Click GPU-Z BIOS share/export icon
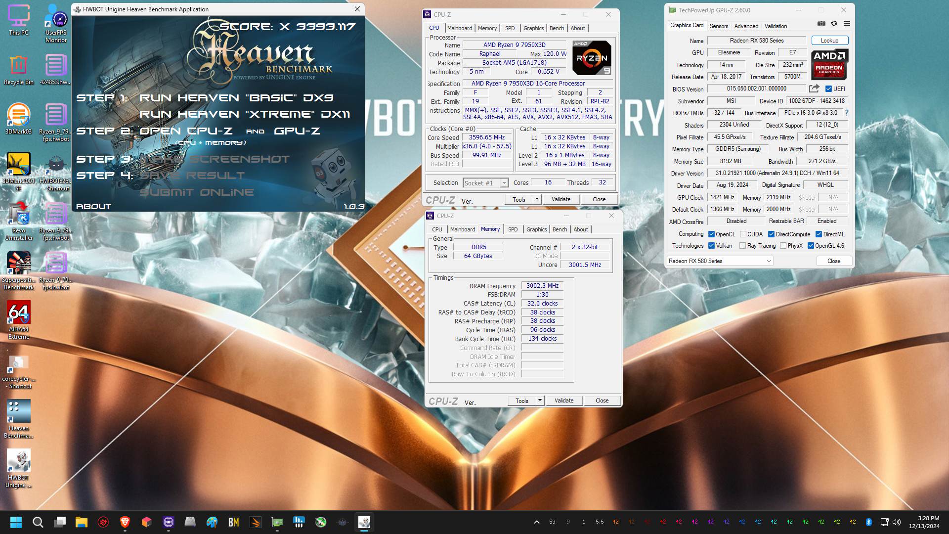Screen dimensions: 949x534 814,89
